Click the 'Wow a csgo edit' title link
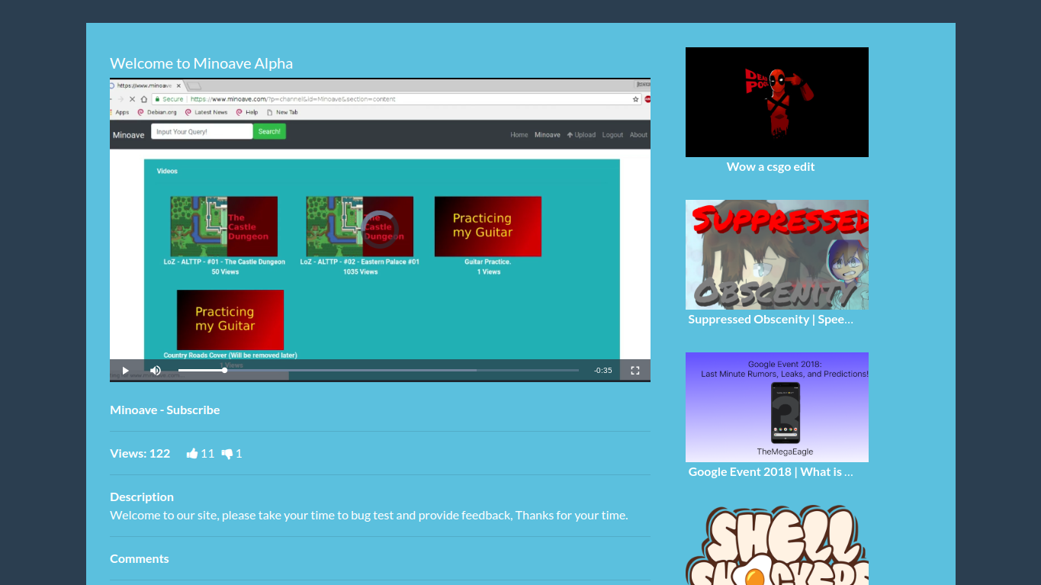The height and width of the screenshot is (585, 1041). [x=771, y=166]
